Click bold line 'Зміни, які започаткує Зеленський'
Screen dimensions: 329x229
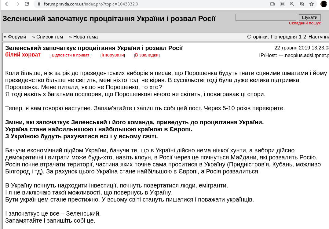pyautogui.click(x=134, y=122)
